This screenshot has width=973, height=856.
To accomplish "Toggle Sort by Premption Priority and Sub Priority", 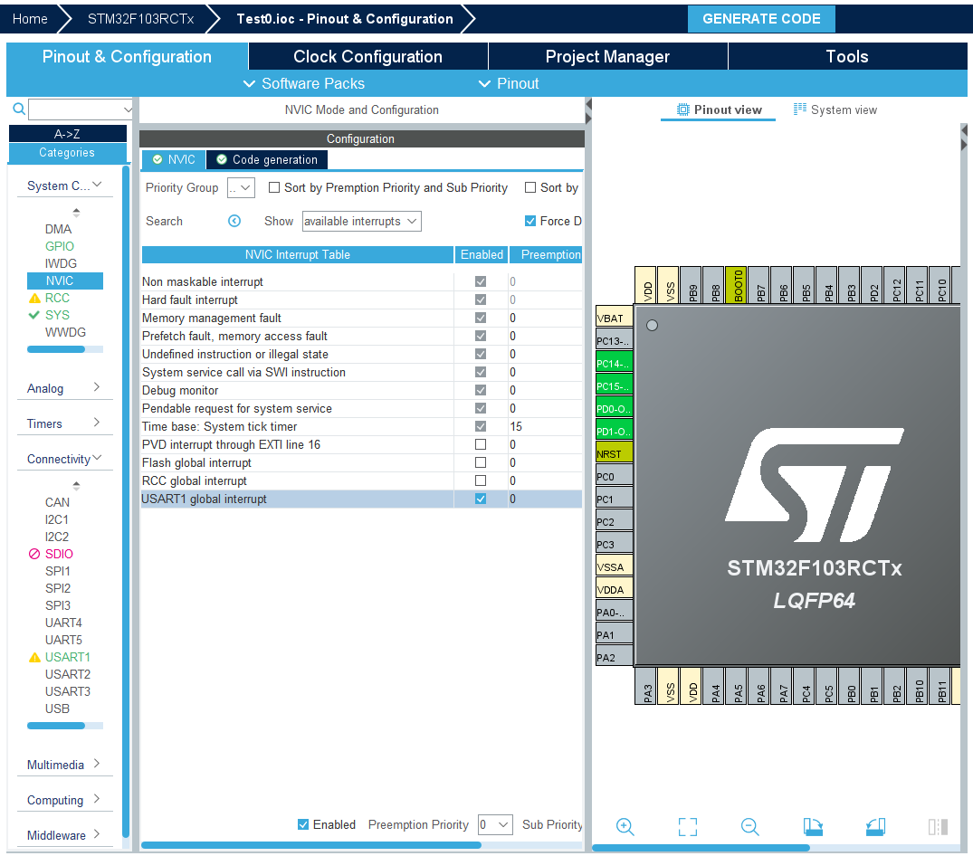I will (273, 187).
